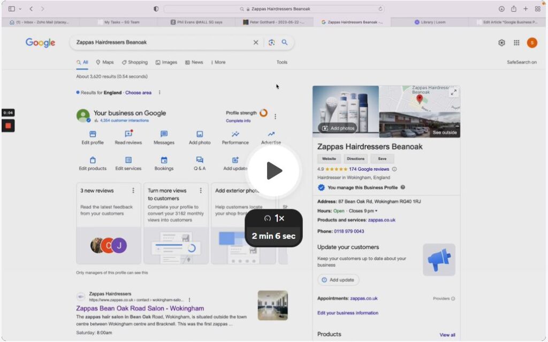This screenshot has width=548, height=342.
Task: Reload the page in the address bar
Action: [380, 9]
